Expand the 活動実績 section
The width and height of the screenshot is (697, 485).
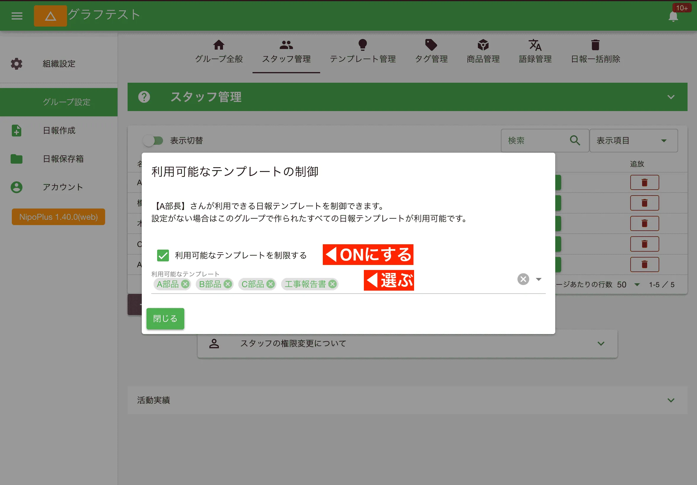coord(670,400)
